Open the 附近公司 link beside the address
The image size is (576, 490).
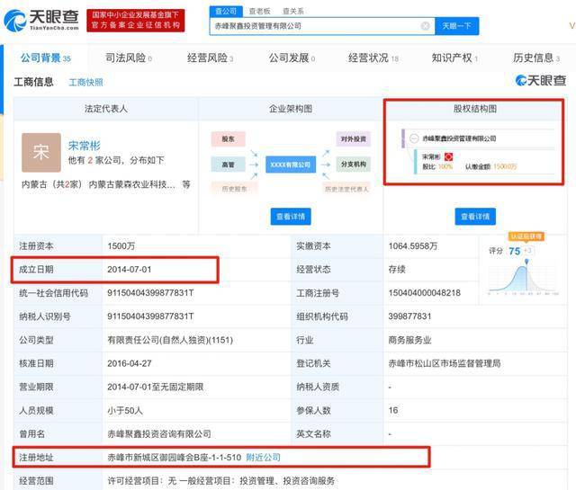263,458
